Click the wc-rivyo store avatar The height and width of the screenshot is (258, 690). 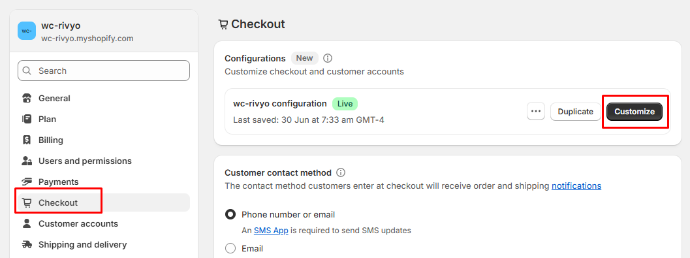[x=27, y=31]
